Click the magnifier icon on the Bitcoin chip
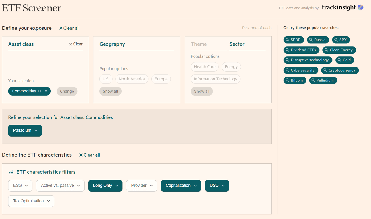371x219 pixels. [287, 80]
